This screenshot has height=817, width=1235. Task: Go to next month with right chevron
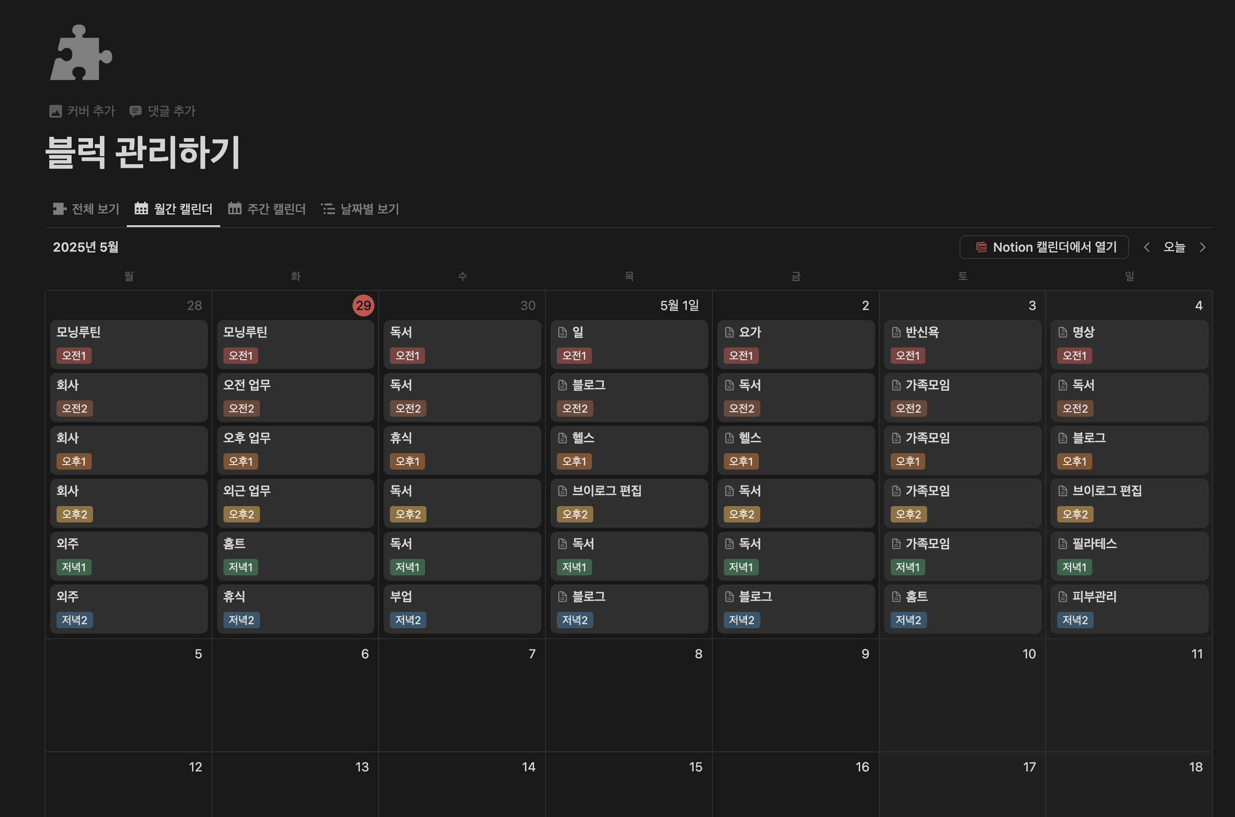tap(1203, 247)
